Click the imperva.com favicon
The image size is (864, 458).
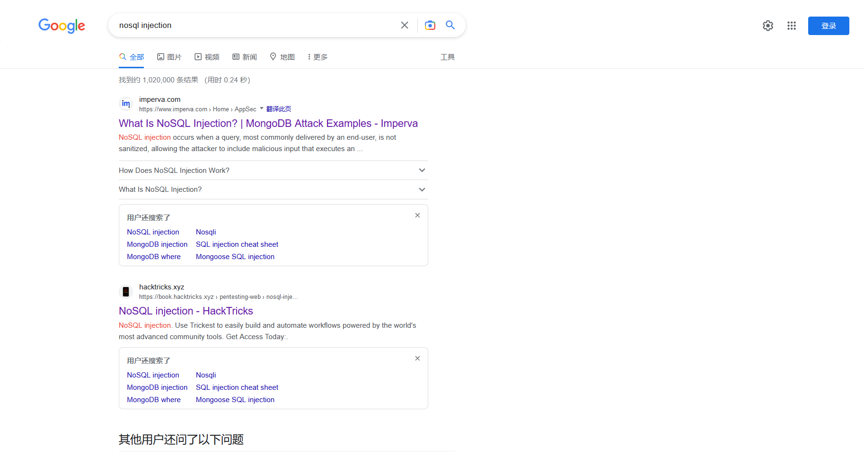pos(126,104)
